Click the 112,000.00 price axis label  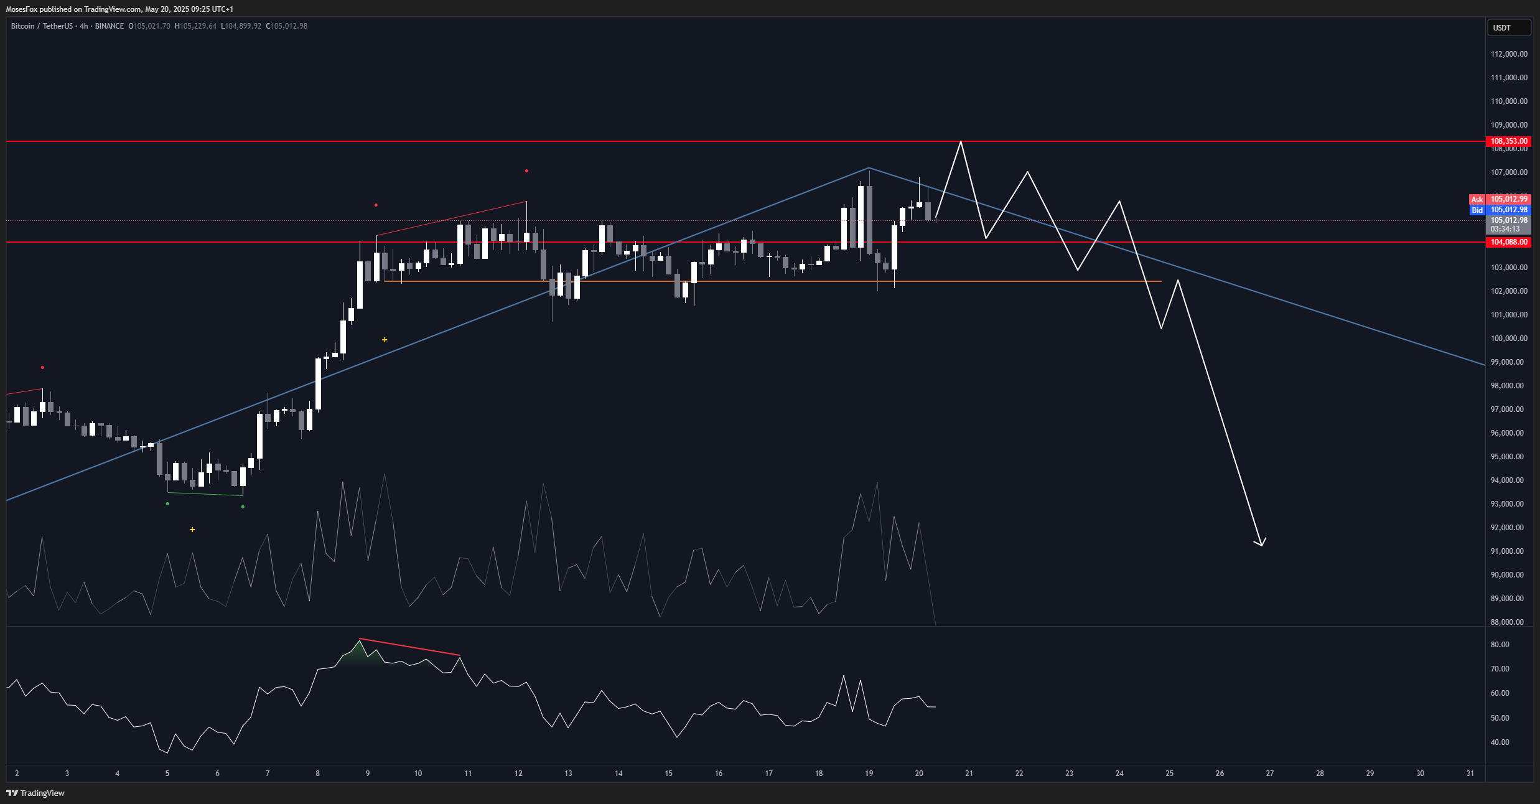(1508, 54)
